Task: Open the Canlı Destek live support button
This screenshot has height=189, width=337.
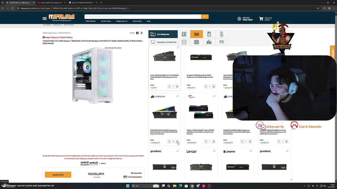Action: [306, 125]
